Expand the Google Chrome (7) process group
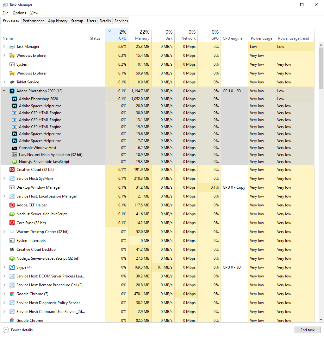 [4, 294]
